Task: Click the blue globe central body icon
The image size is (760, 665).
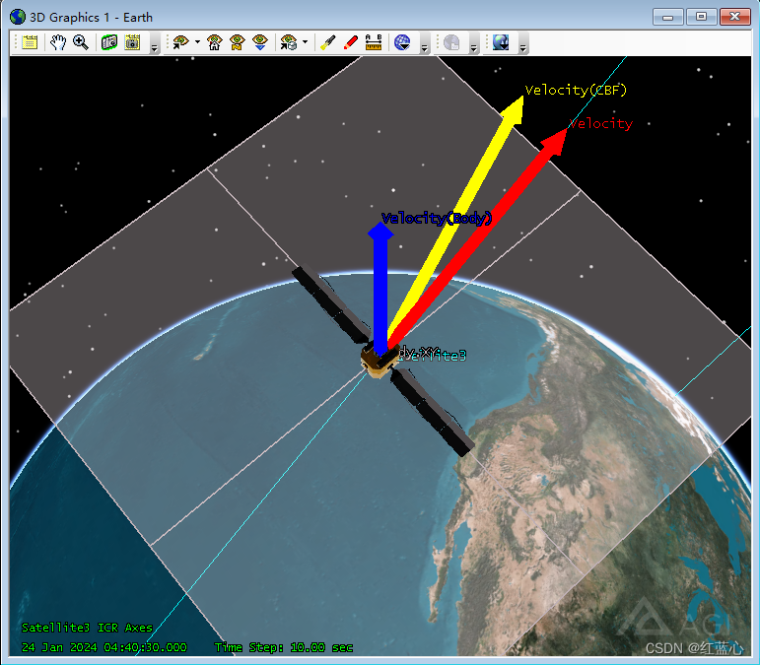Action: pos(402,42)
